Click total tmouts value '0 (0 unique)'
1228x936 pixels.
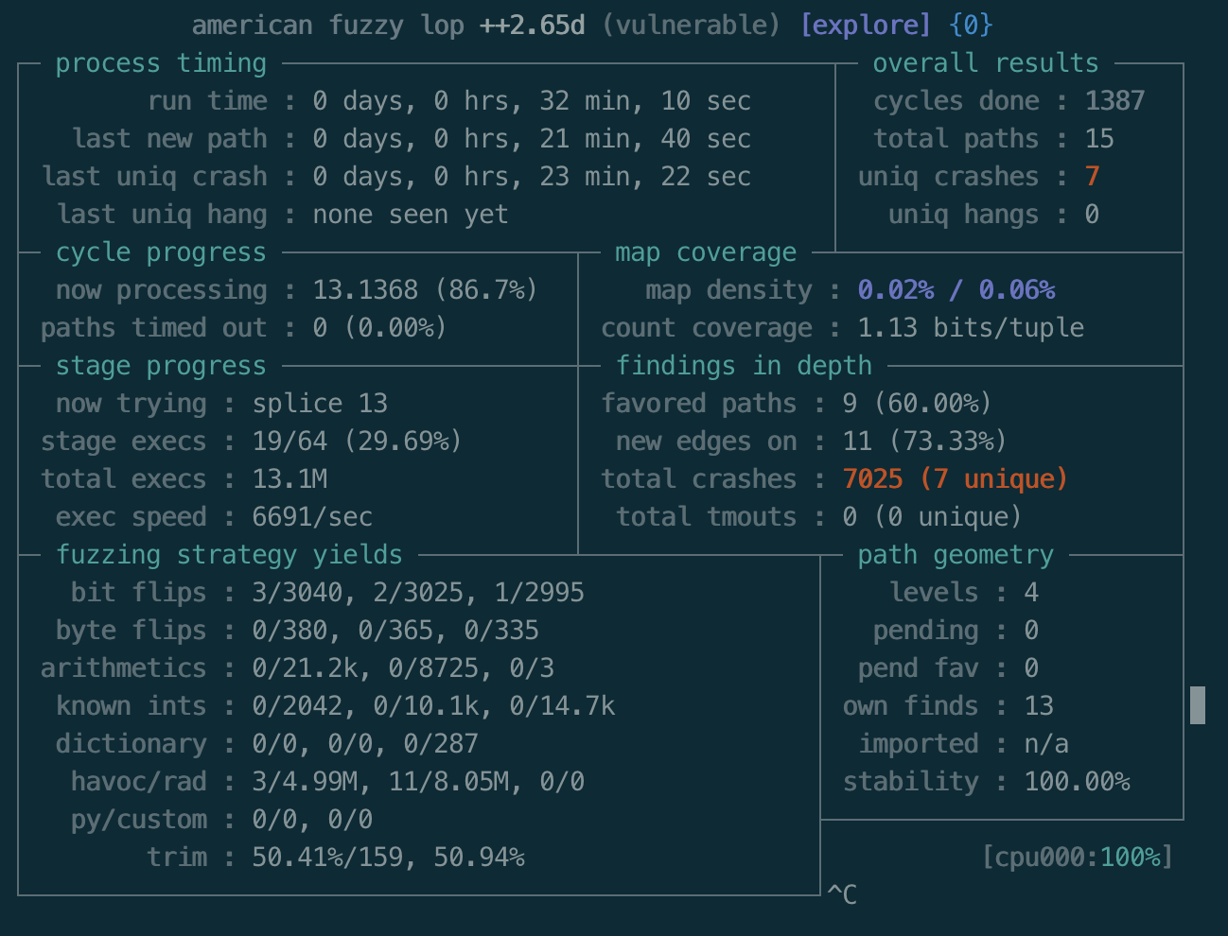pyautogui.click(x=933, y=517)
